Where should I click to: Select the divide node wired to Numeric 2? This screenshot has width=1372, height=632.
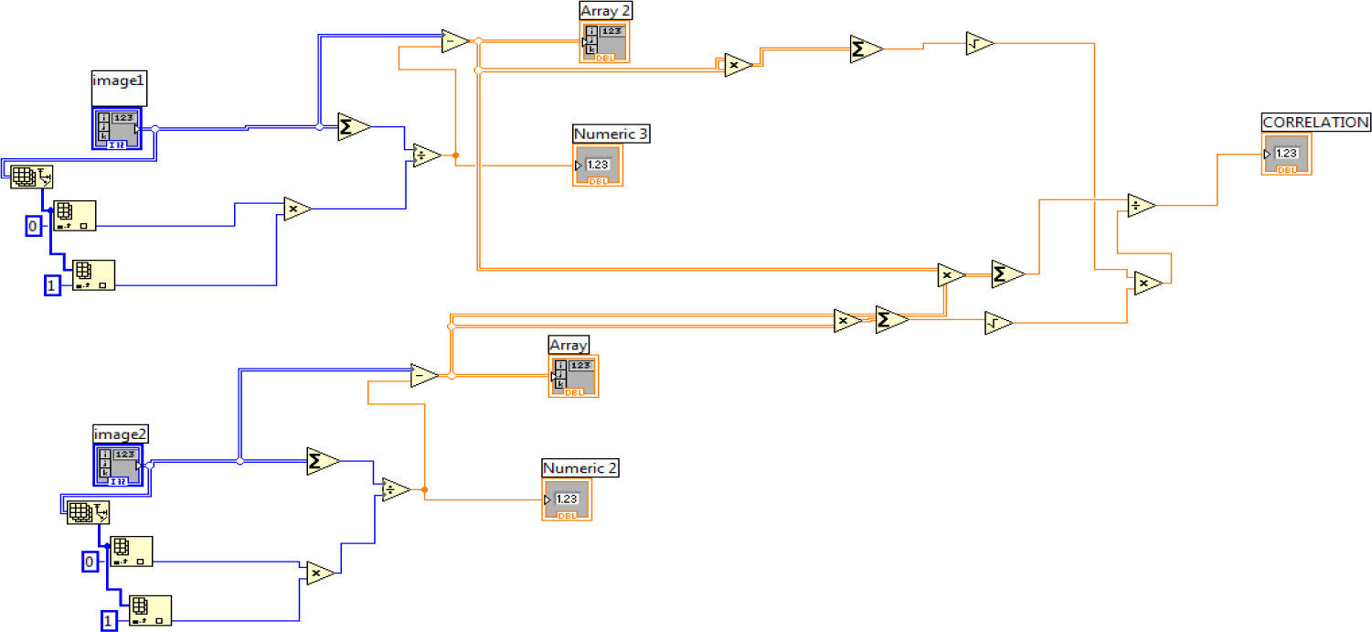(x=395, y=490)
